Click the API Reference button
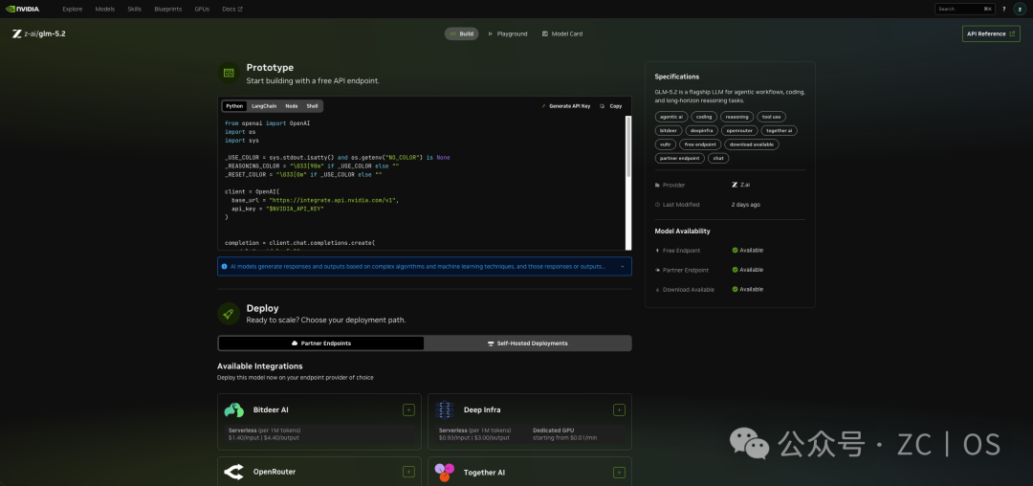The width and height of the screenshot is (1033, 486). [991, 33]
